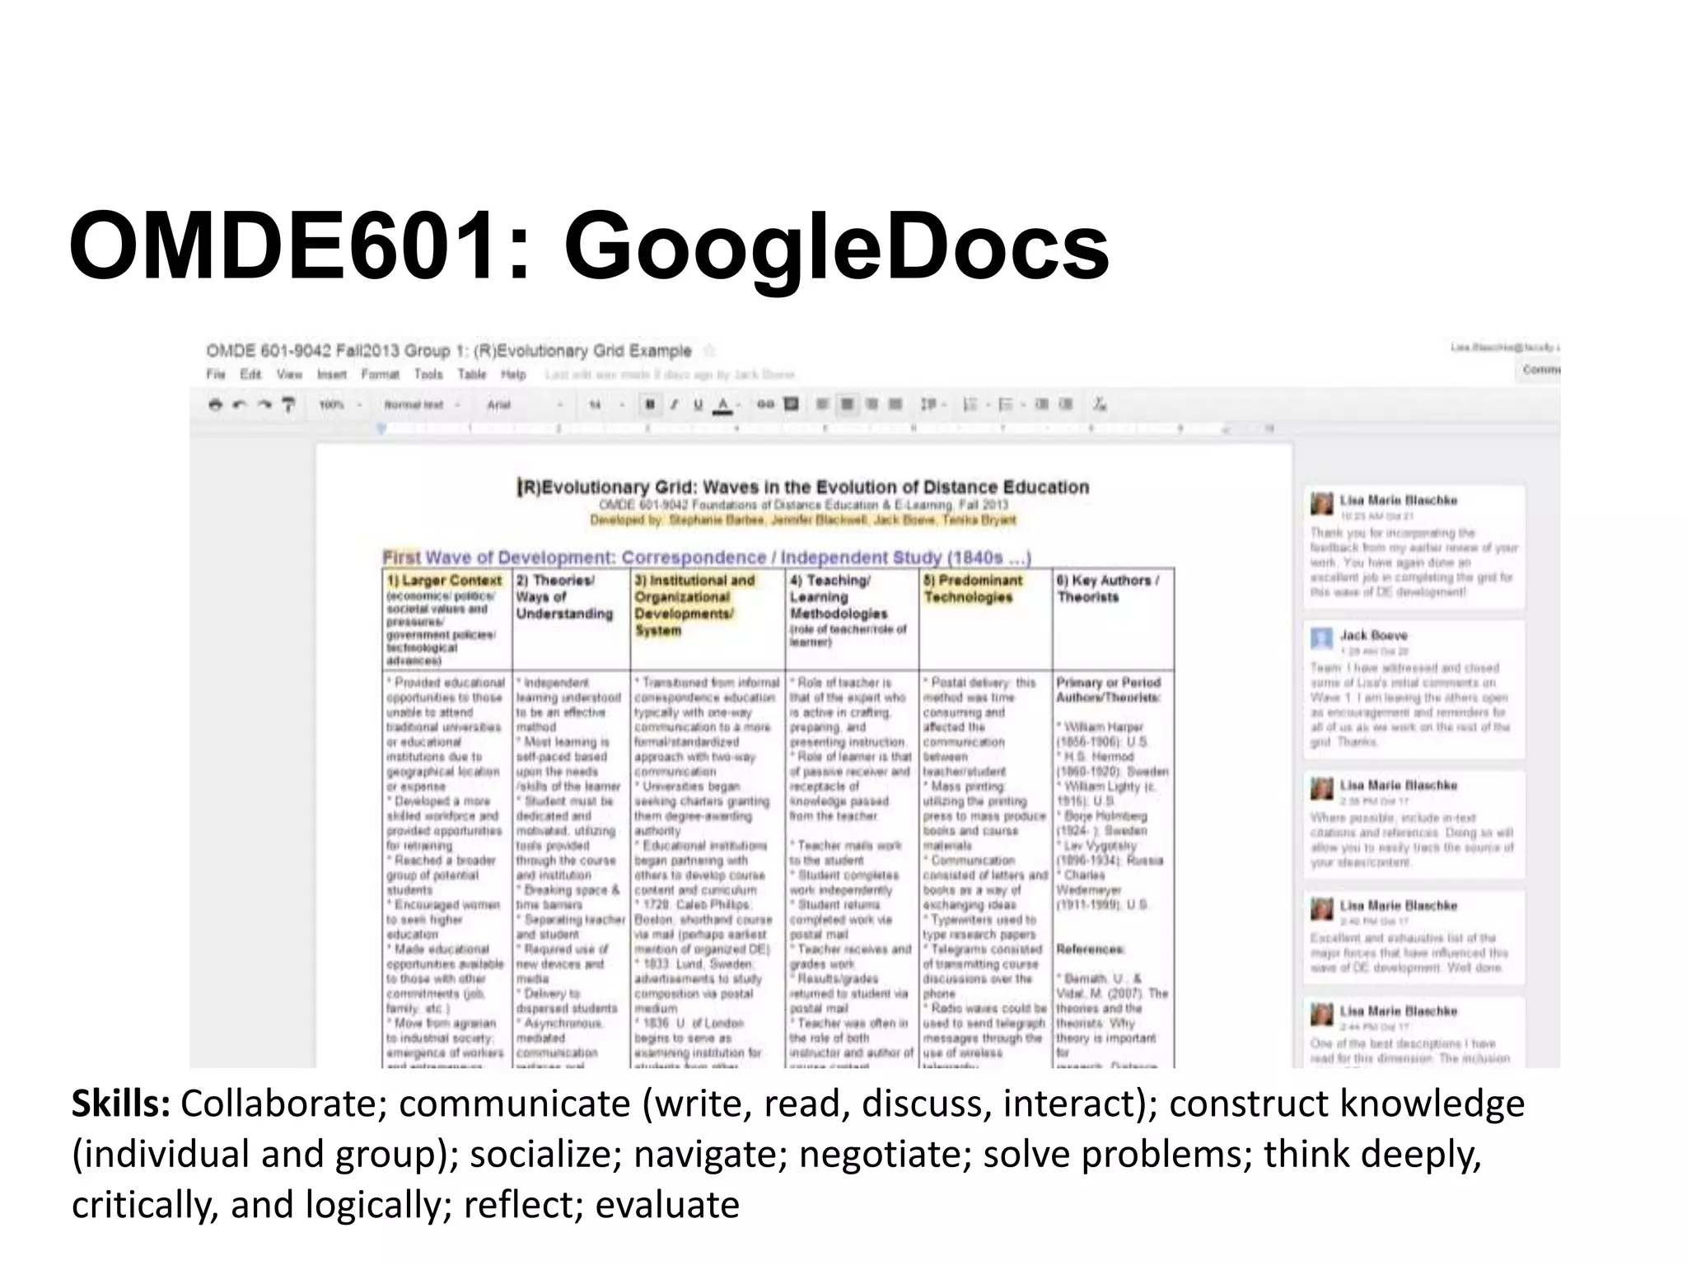Click the account email at top right
The height and width of the screenshot is (1265, 1687).
point(1505,348)
